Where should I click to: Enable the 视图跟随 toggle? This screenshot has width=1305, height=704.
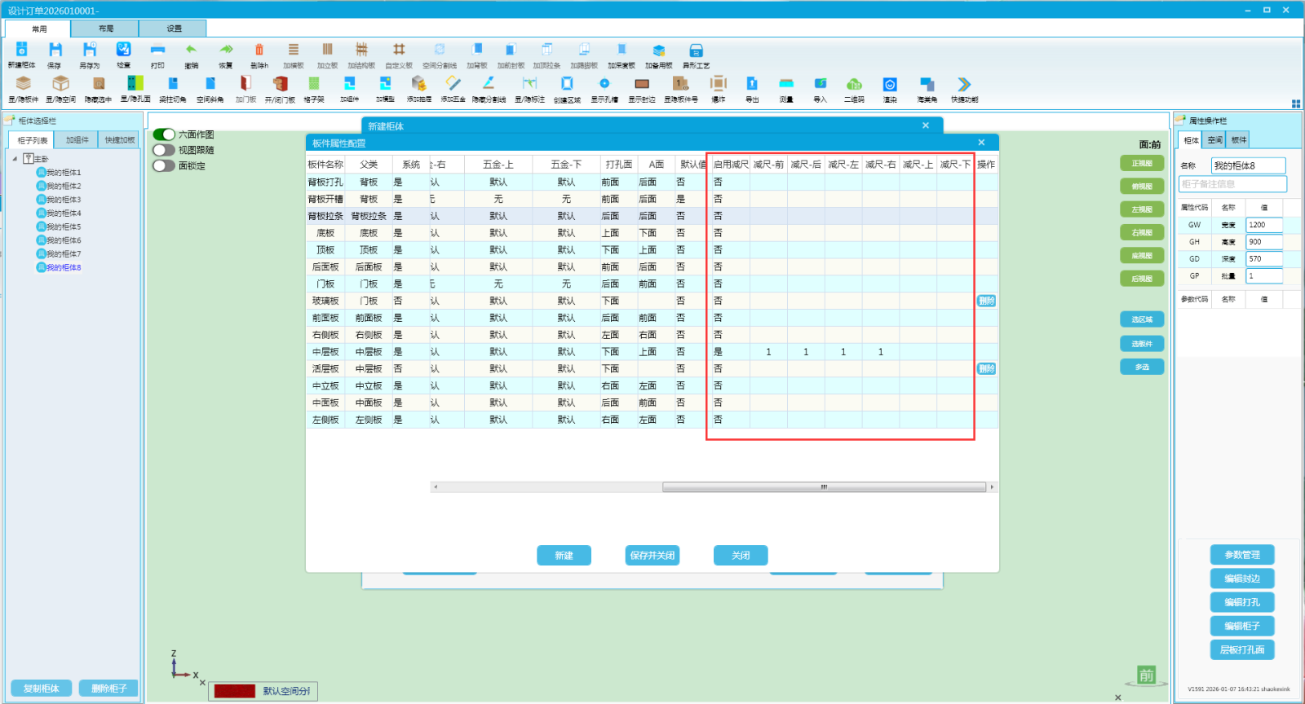(x=164, y=150)
